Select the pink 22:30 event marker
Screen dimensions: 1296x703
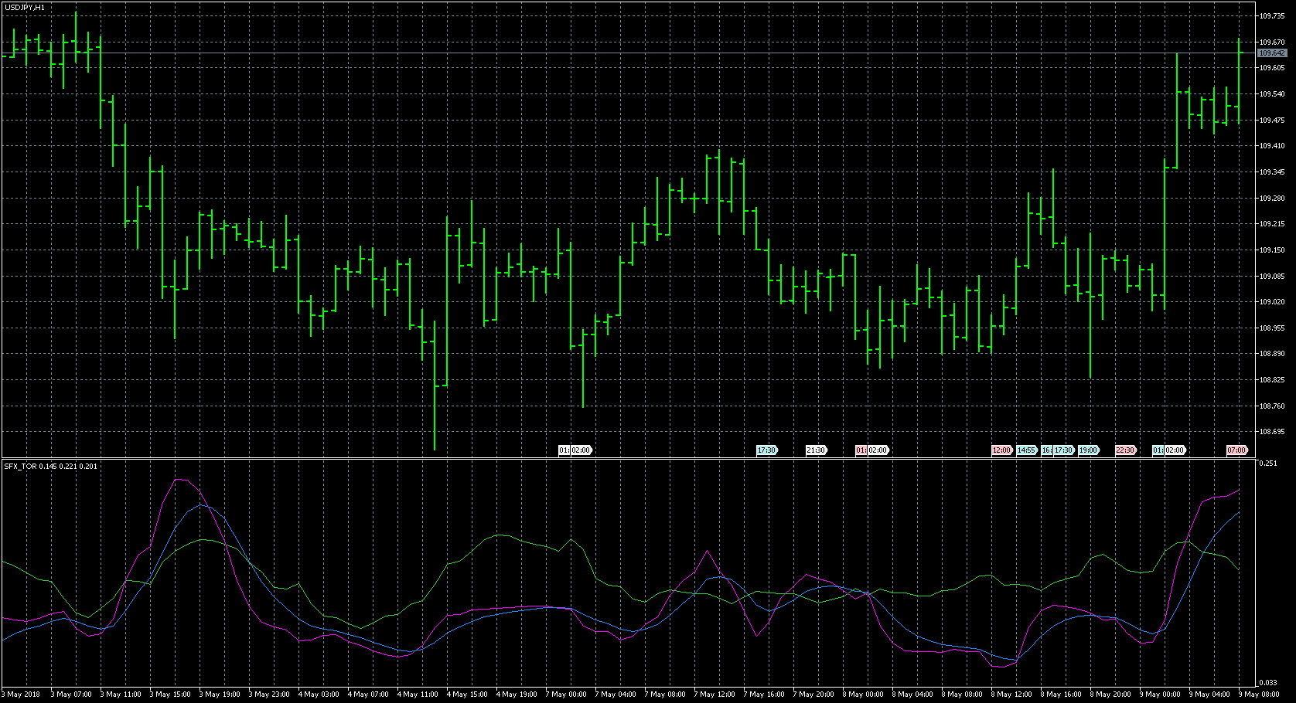point(1125,450)
